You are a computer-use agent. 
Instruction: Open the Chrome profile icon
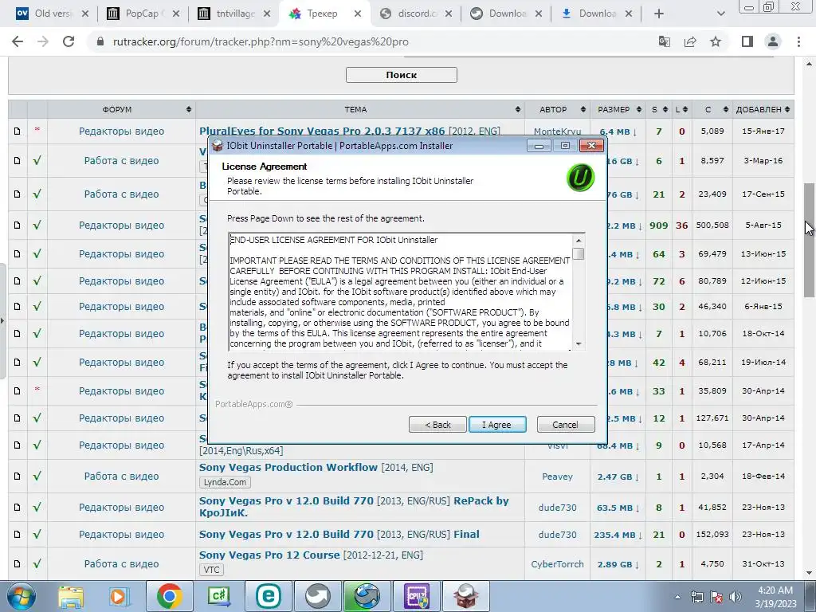point(773,41)
